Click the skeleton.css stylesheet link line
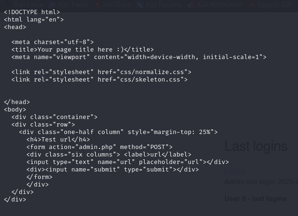 (x=99, y=79)
